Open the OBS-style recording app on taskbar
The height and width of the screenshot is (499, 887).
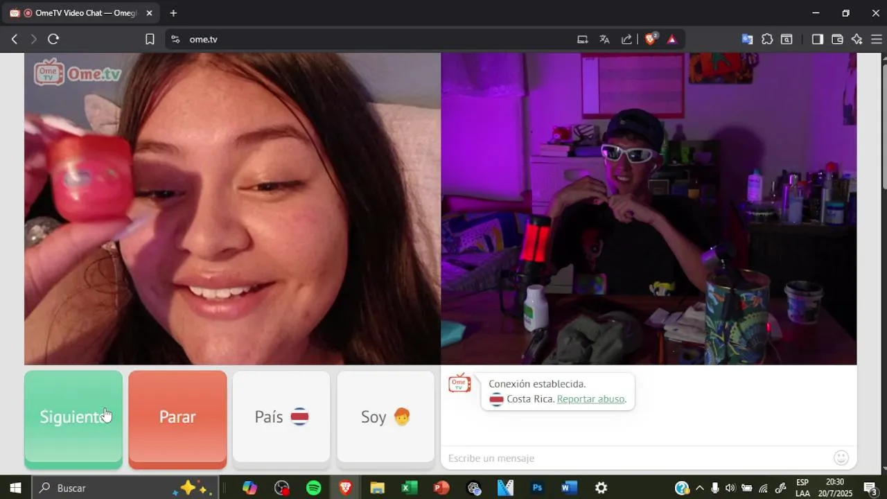coord(282,488)
